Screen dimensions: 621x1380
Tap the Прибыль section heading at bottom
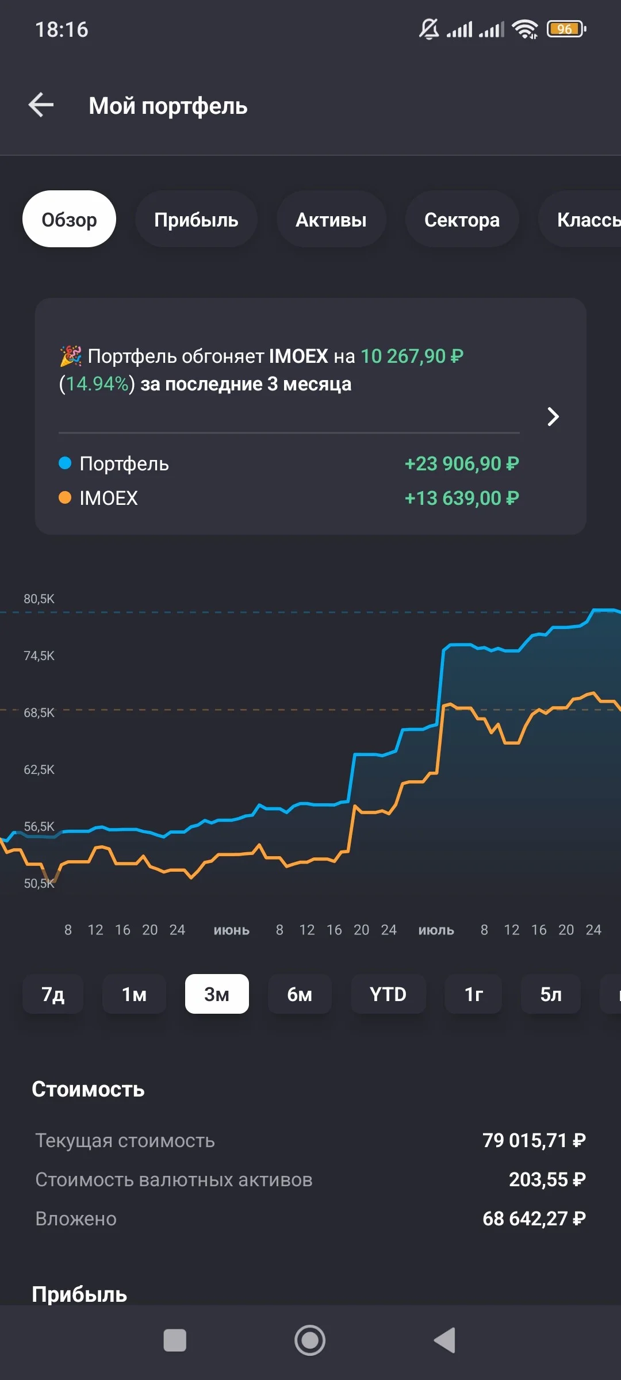coord(79,1294)
